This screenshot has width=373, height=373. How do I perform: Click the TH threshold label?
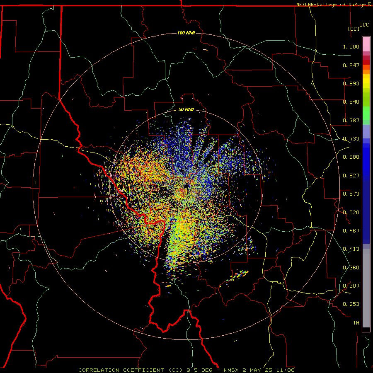(356, 323)
